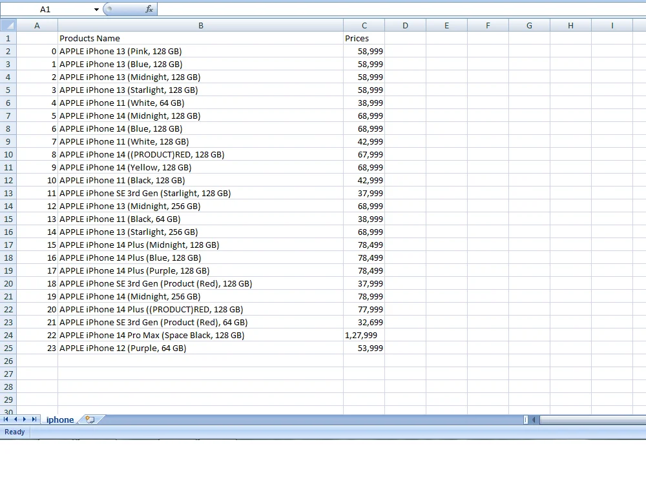
Task: Select cell APPLE iPhone 11 (Black, 64 GB)
Action: (201, 219)
